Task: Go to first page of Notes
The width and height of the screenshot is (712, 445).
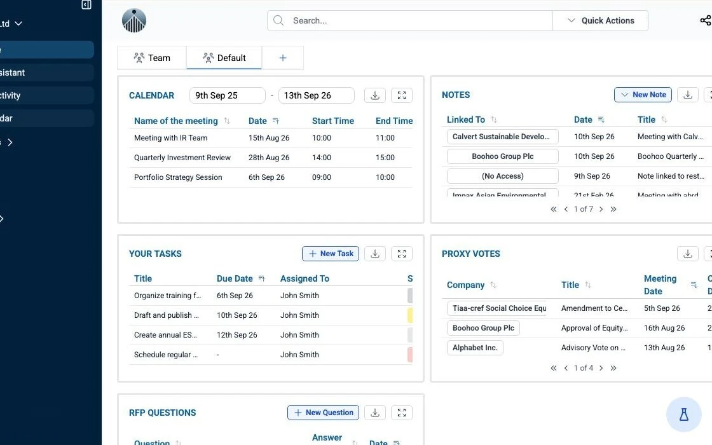Action: (554, 209)
